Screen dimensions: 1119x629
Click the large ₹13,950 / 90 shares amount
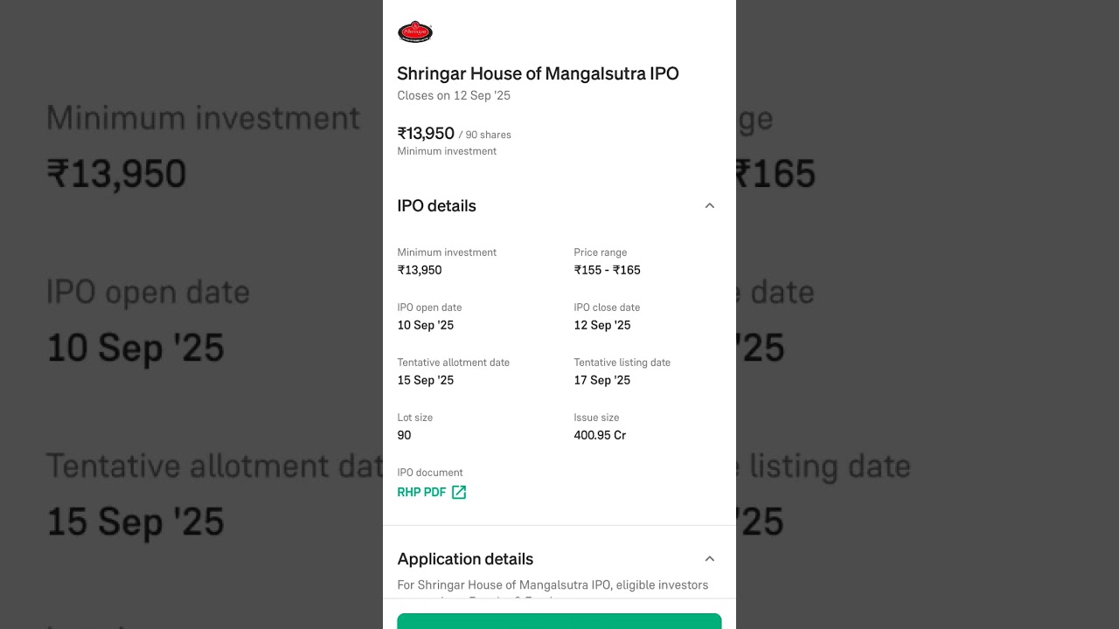pyautogui.click(x=427, y=134)
